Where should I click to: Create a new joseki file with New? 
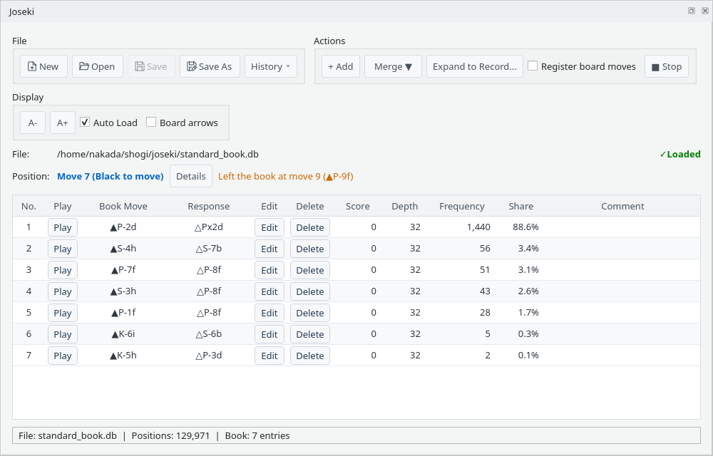pos(43,66)
